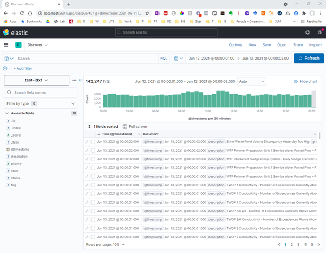Expand first document row details arrow
This screenshot has width=326, height=253.
(x=87, y=142)
